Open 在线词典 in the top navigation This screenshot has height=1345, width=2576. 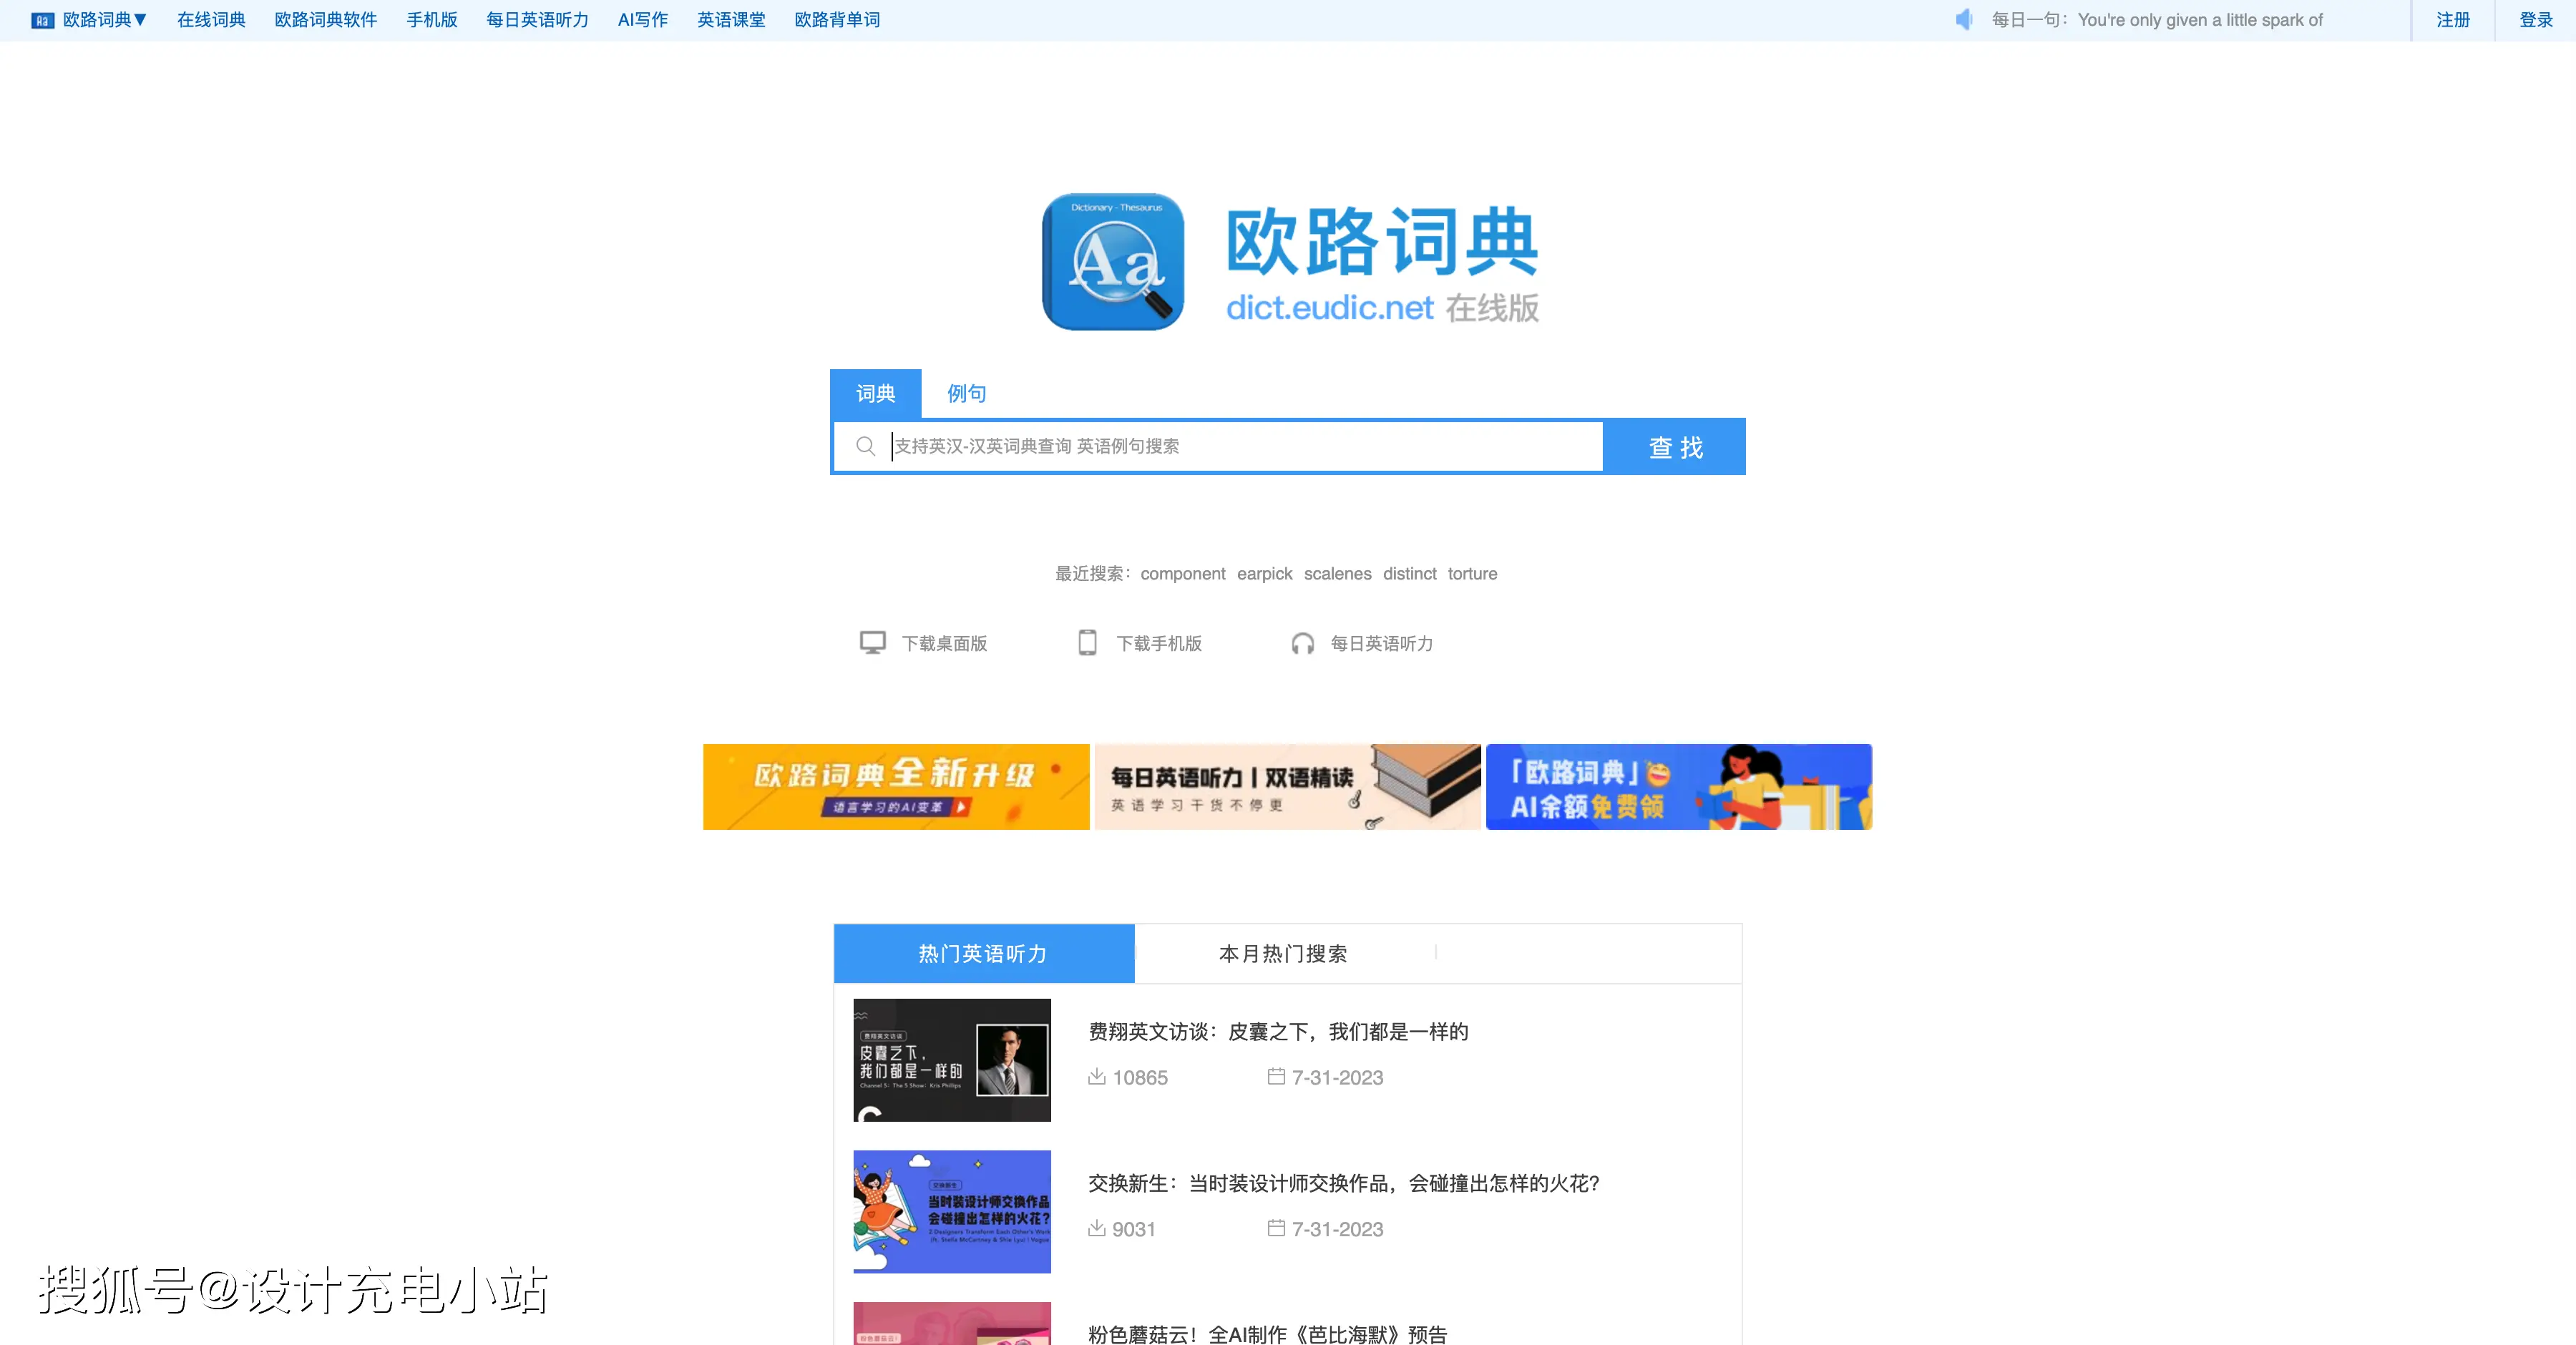click(211, 20)
